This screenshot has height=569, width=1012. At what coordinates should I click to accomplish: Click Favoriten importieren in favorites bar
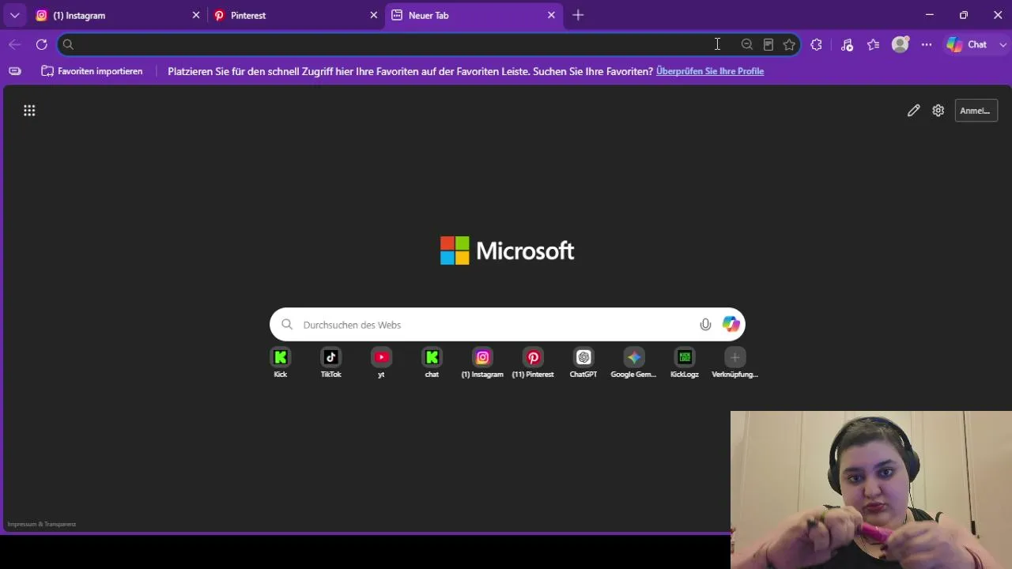[x=92, y=71]
